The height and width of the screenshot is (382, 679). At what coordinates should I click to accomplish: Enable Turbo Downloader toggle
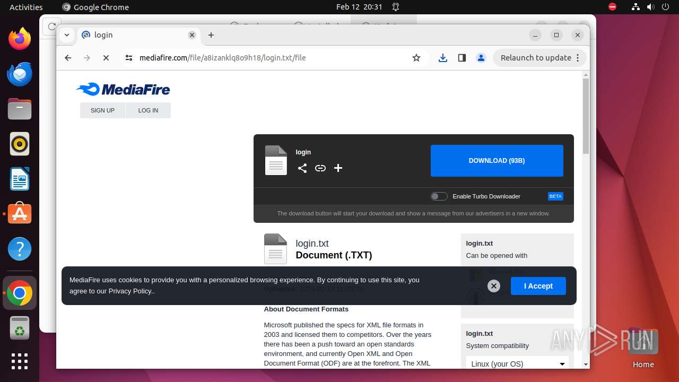click(x=439, y=196)
